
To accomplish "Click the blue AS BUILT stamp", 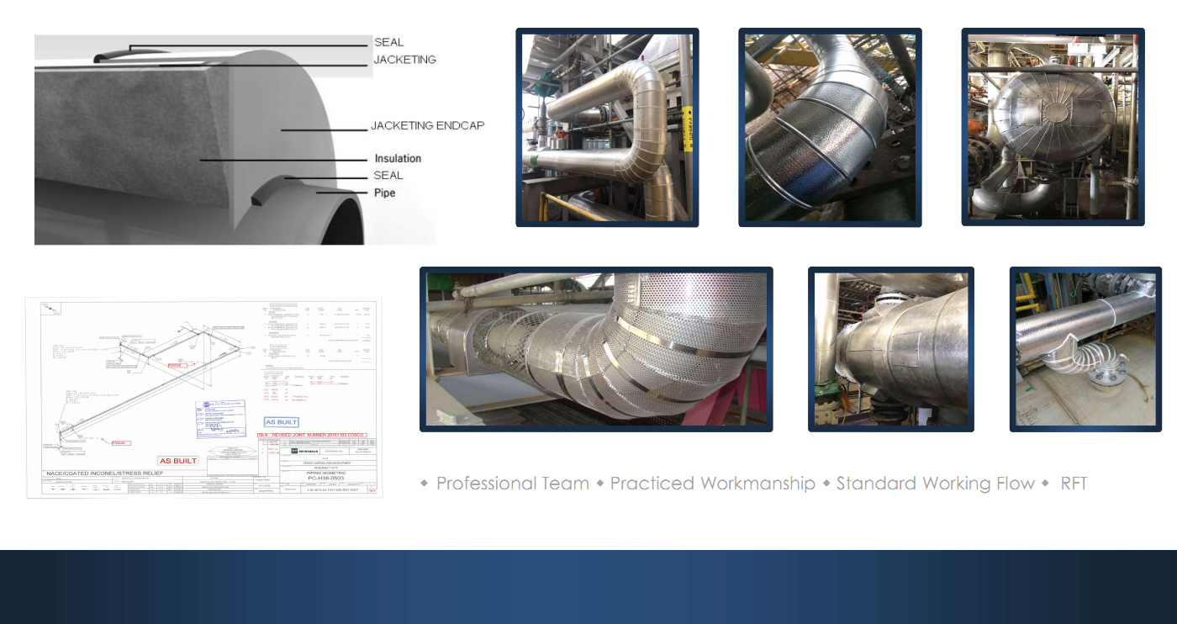I will tap(282, 422).
